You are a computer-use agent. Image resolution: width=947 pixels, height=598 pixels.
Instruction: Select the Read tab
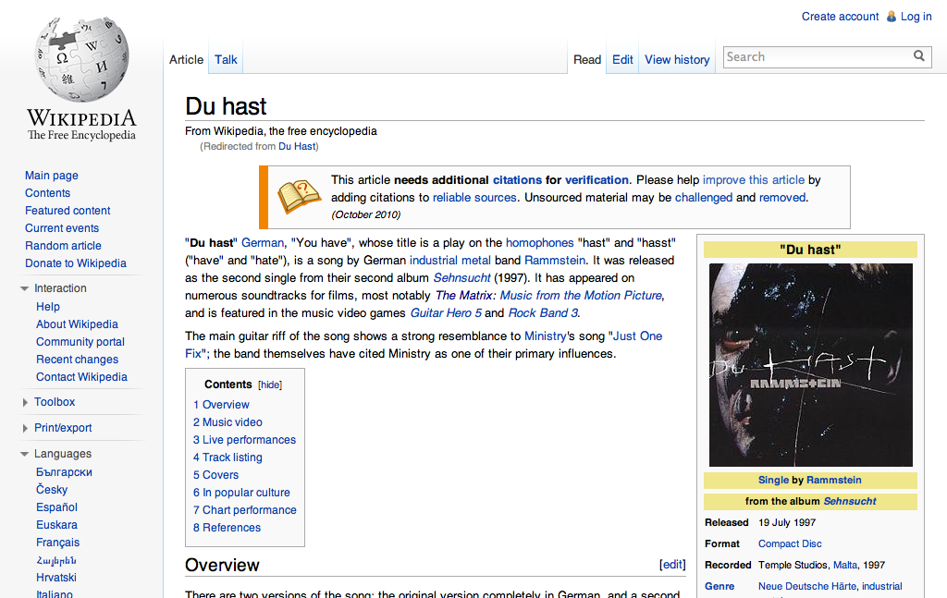click(x=587, y=60)
